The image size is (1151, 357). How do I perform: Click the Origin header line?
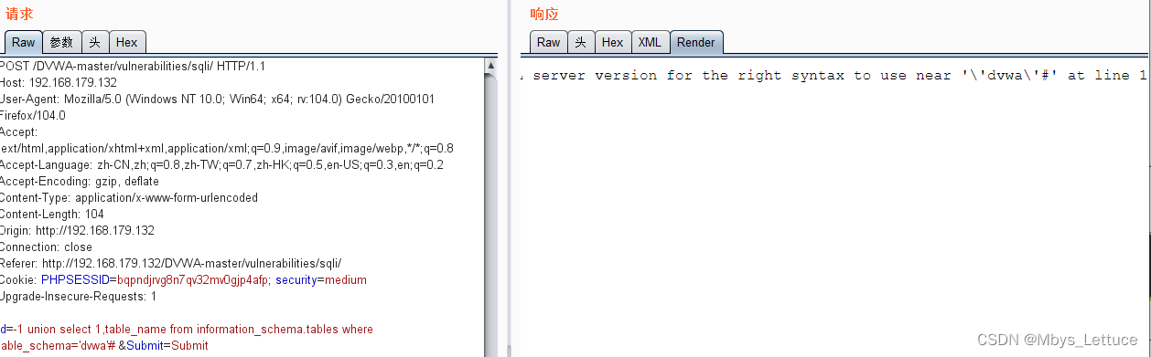(x=77, y=230)
